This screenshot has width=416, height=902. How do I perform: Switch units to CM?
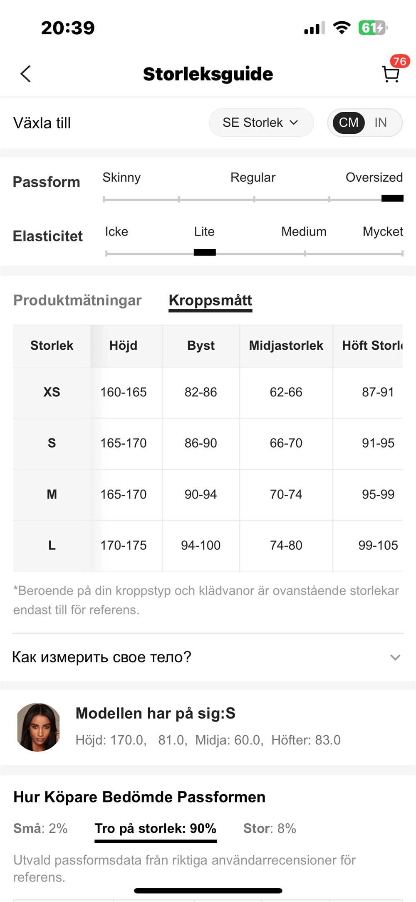point(349,123)
